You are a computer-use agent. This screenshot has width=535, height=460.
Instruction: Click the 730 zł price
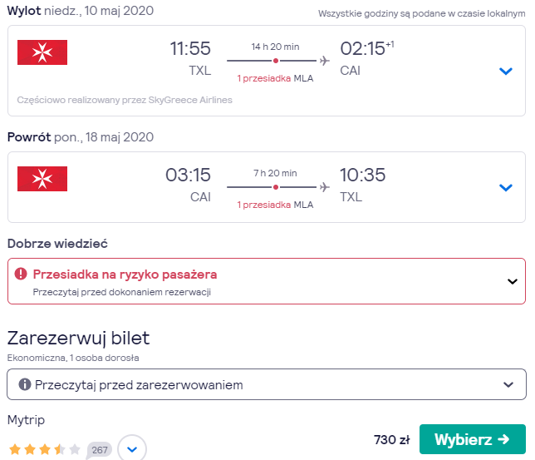pos(392,440)
